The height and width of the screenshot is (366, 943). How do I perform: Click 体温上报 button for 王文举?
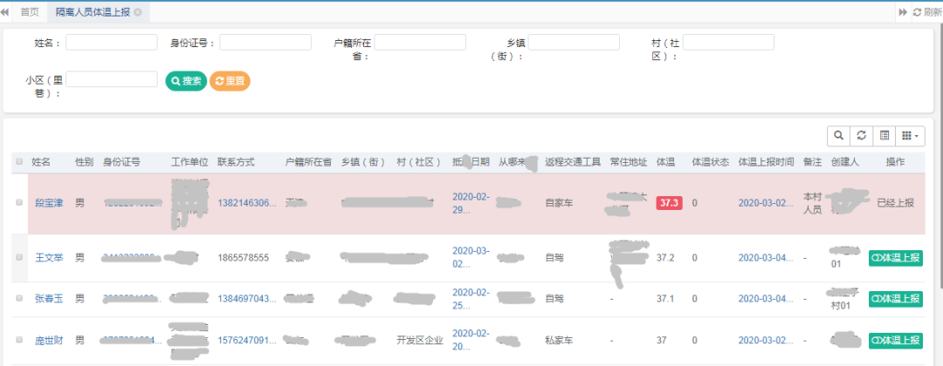(x=895, y=258)
